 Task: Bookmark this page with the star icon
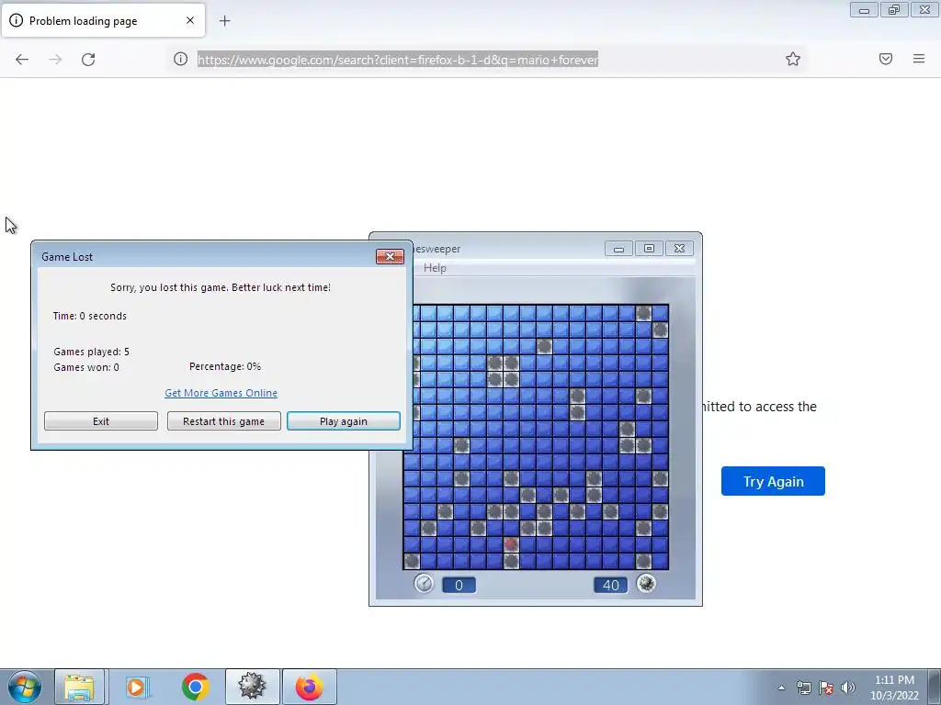(x=793, y=59)
